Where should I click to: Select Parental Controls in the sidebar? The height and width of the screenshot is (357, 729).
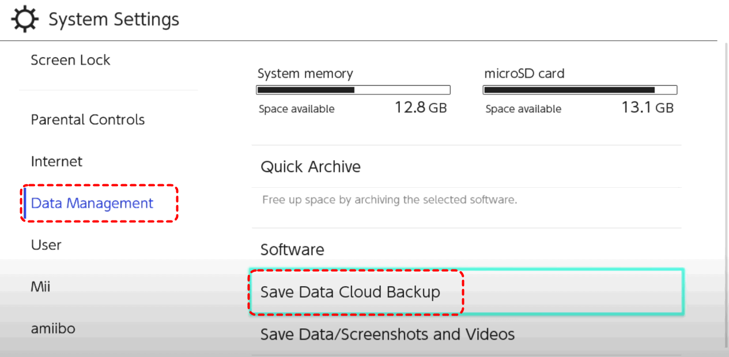(88, 120)
